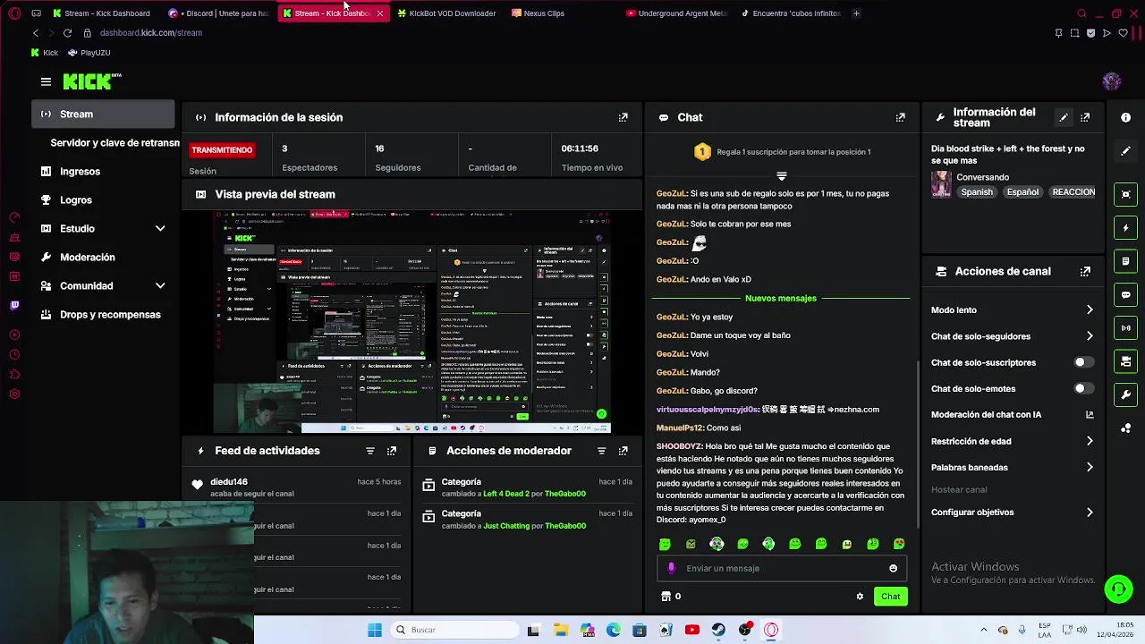Click the chat scrollbar
The width and height of the screenshot is (1145, 644).
(918, 444)
